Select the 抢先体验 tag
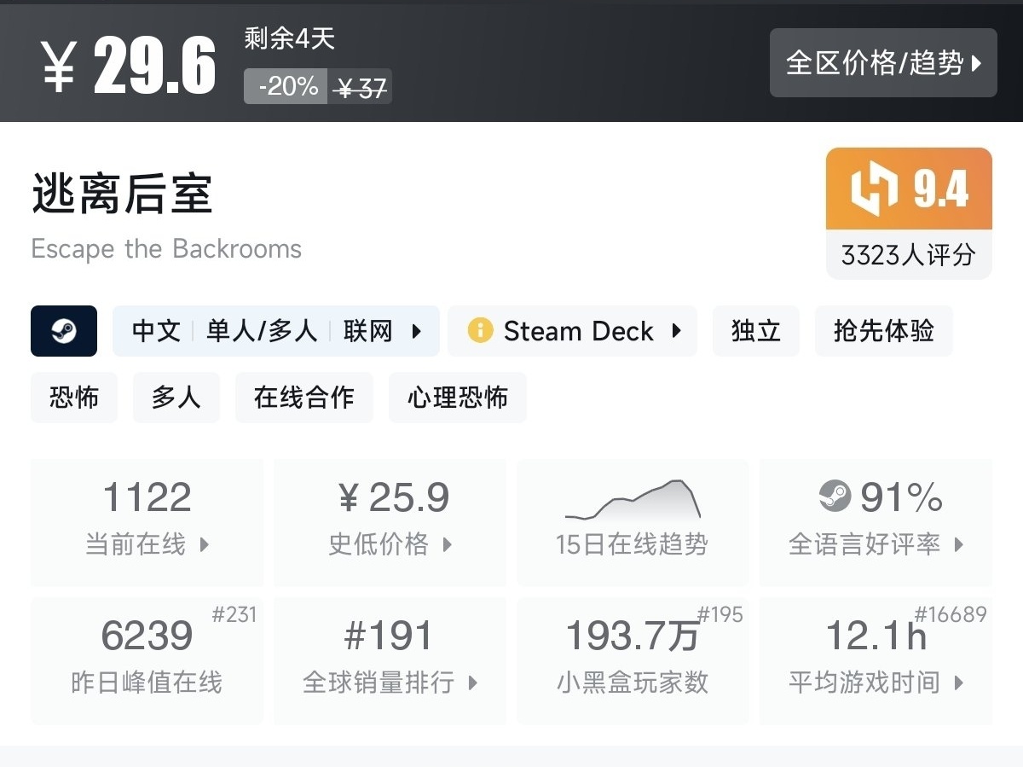The height and width of the screenshot is (767, 1023). point(884,331)
